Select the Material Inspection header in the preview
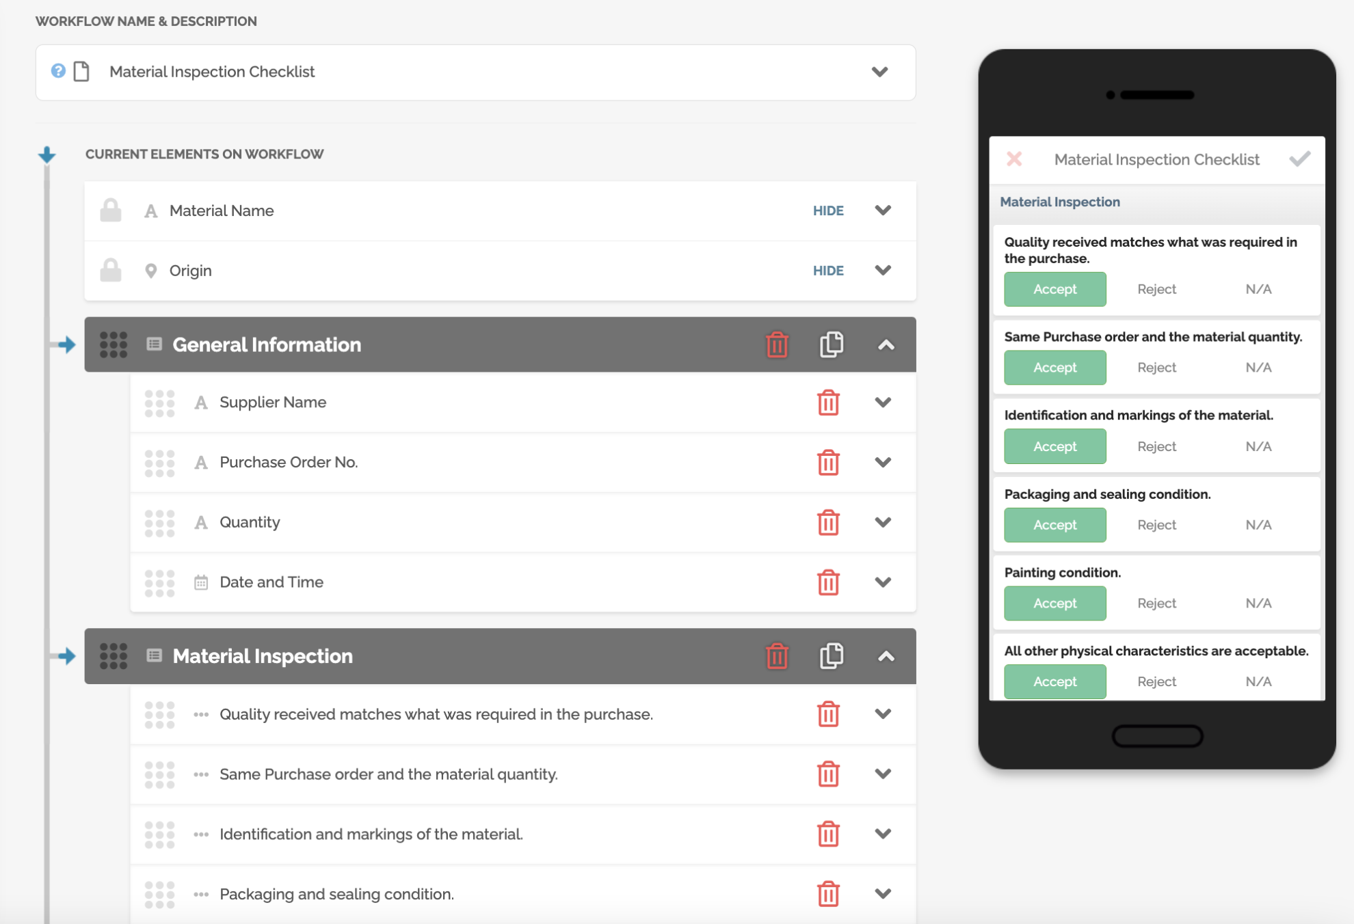 click(x=1059, y=202)
